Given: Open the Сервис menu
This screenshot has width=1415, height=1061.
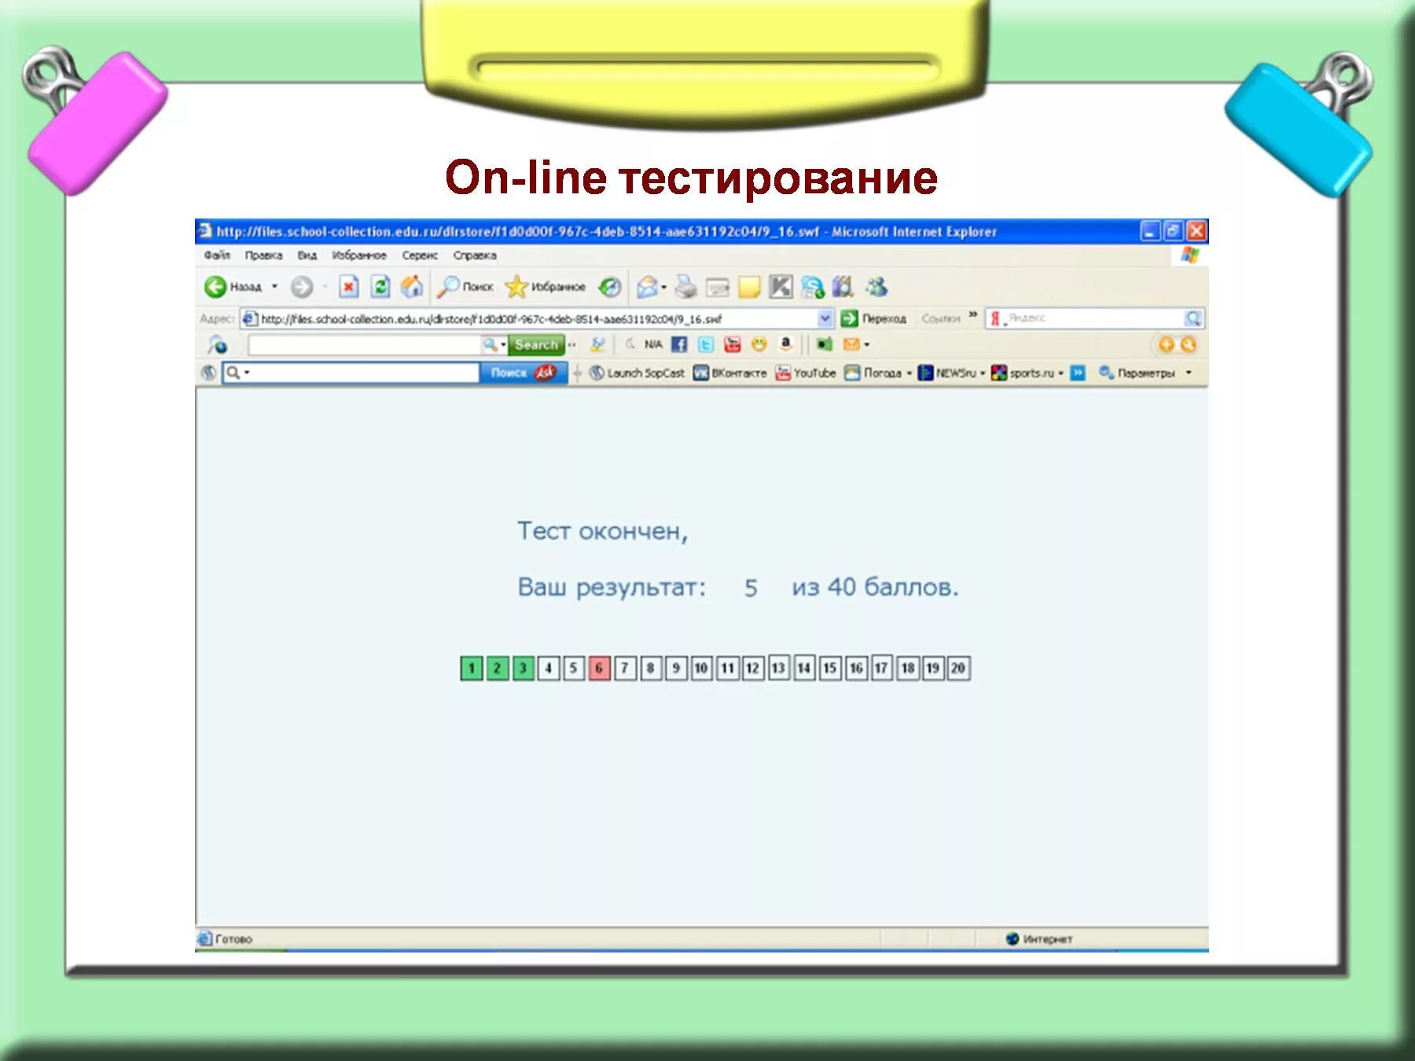Looking at the screenshot, I should 420,255.
